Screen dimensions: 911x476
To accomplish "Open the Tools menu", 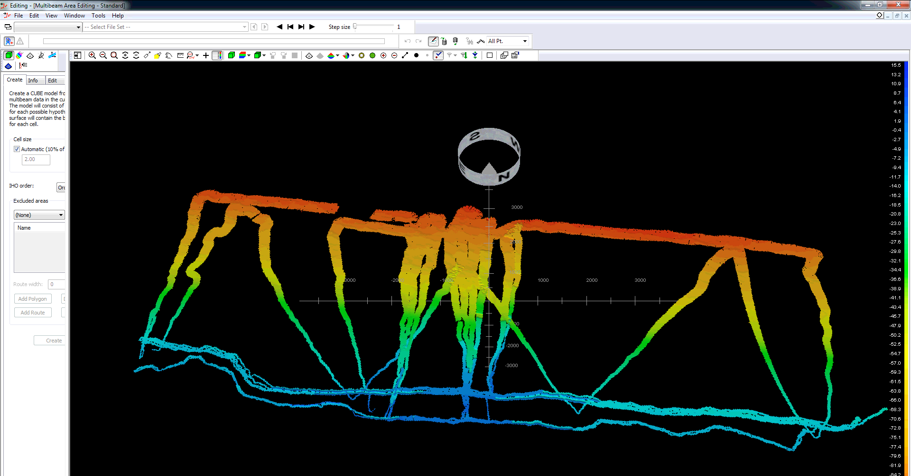I will tap(98, 16).
